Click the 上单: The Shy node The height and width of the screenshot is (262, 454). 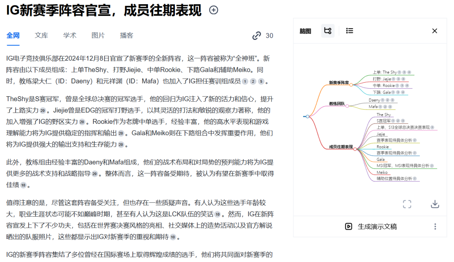point(385,72)
